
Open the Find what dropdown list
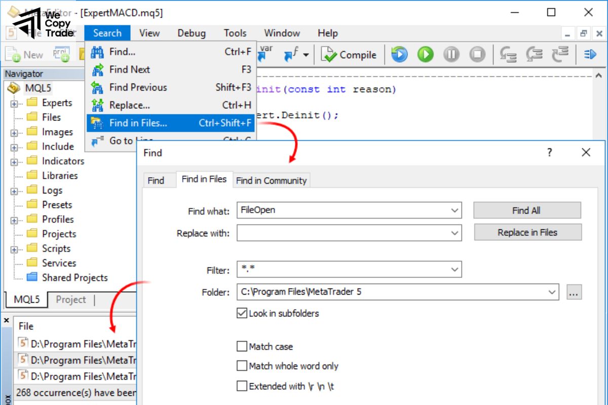coord(455,210)
